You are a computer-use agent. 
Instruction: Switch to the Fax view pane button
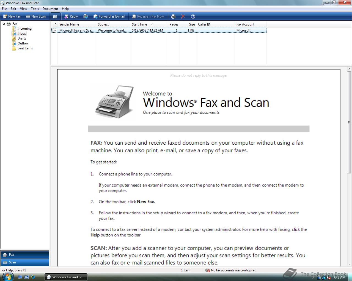(25, 255)
